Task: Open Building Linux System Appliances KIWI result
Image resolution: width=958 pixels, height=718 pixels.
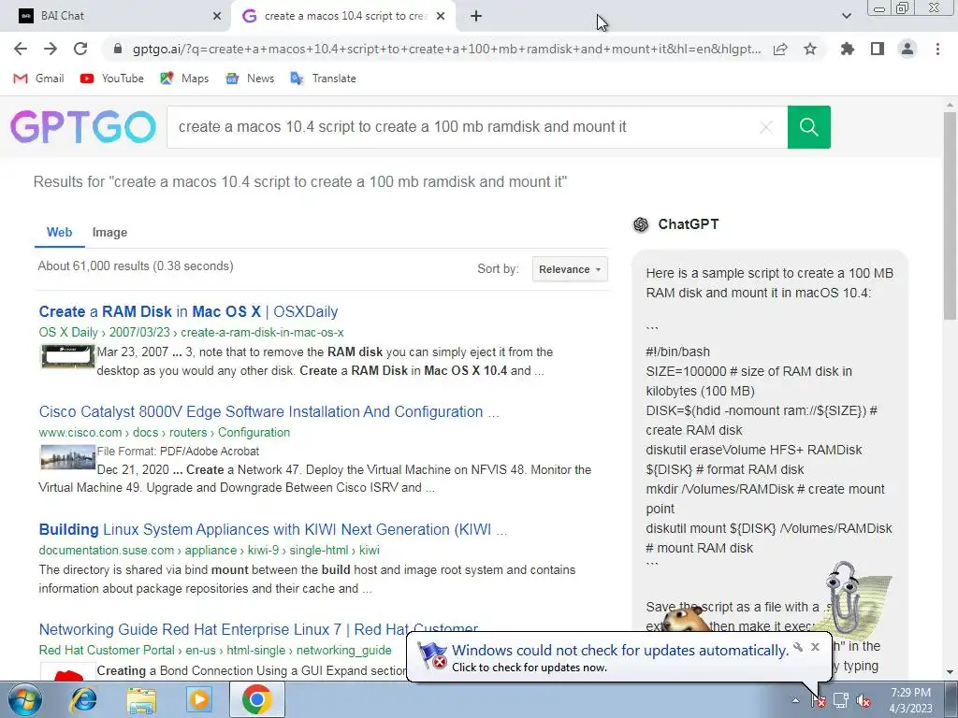Action: click(x=272, y=529)
